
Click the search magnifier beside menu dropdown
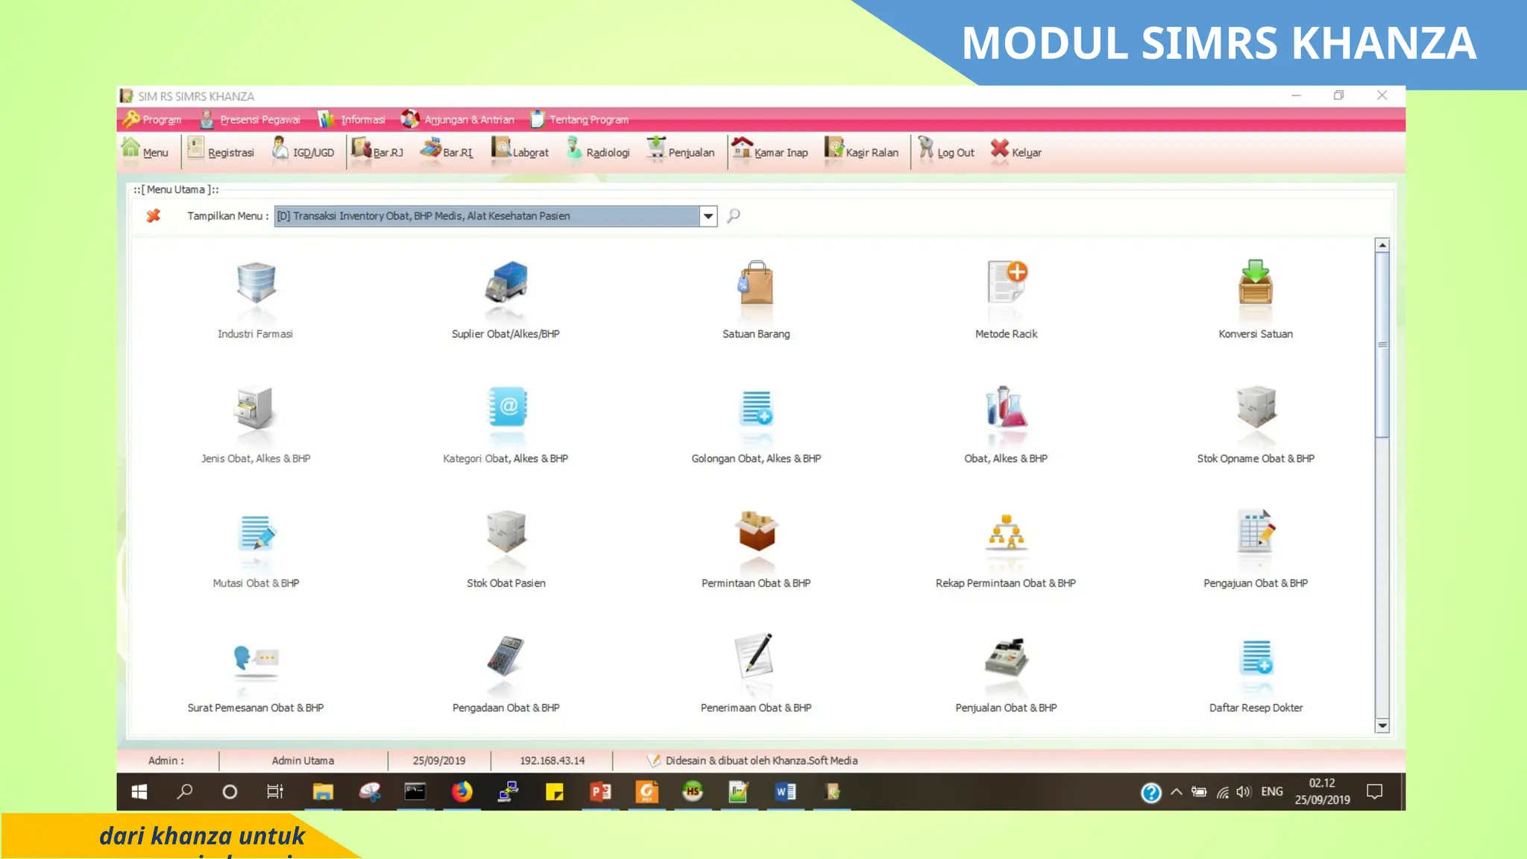734,216
